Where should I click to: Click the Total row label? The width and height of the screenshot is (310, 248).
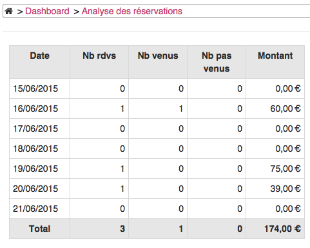[40, 229]
